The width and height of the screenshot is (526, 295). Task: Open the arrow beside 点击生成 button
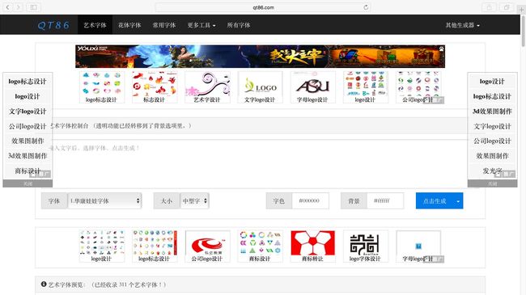pyautogui.click(x=458, y=200)
